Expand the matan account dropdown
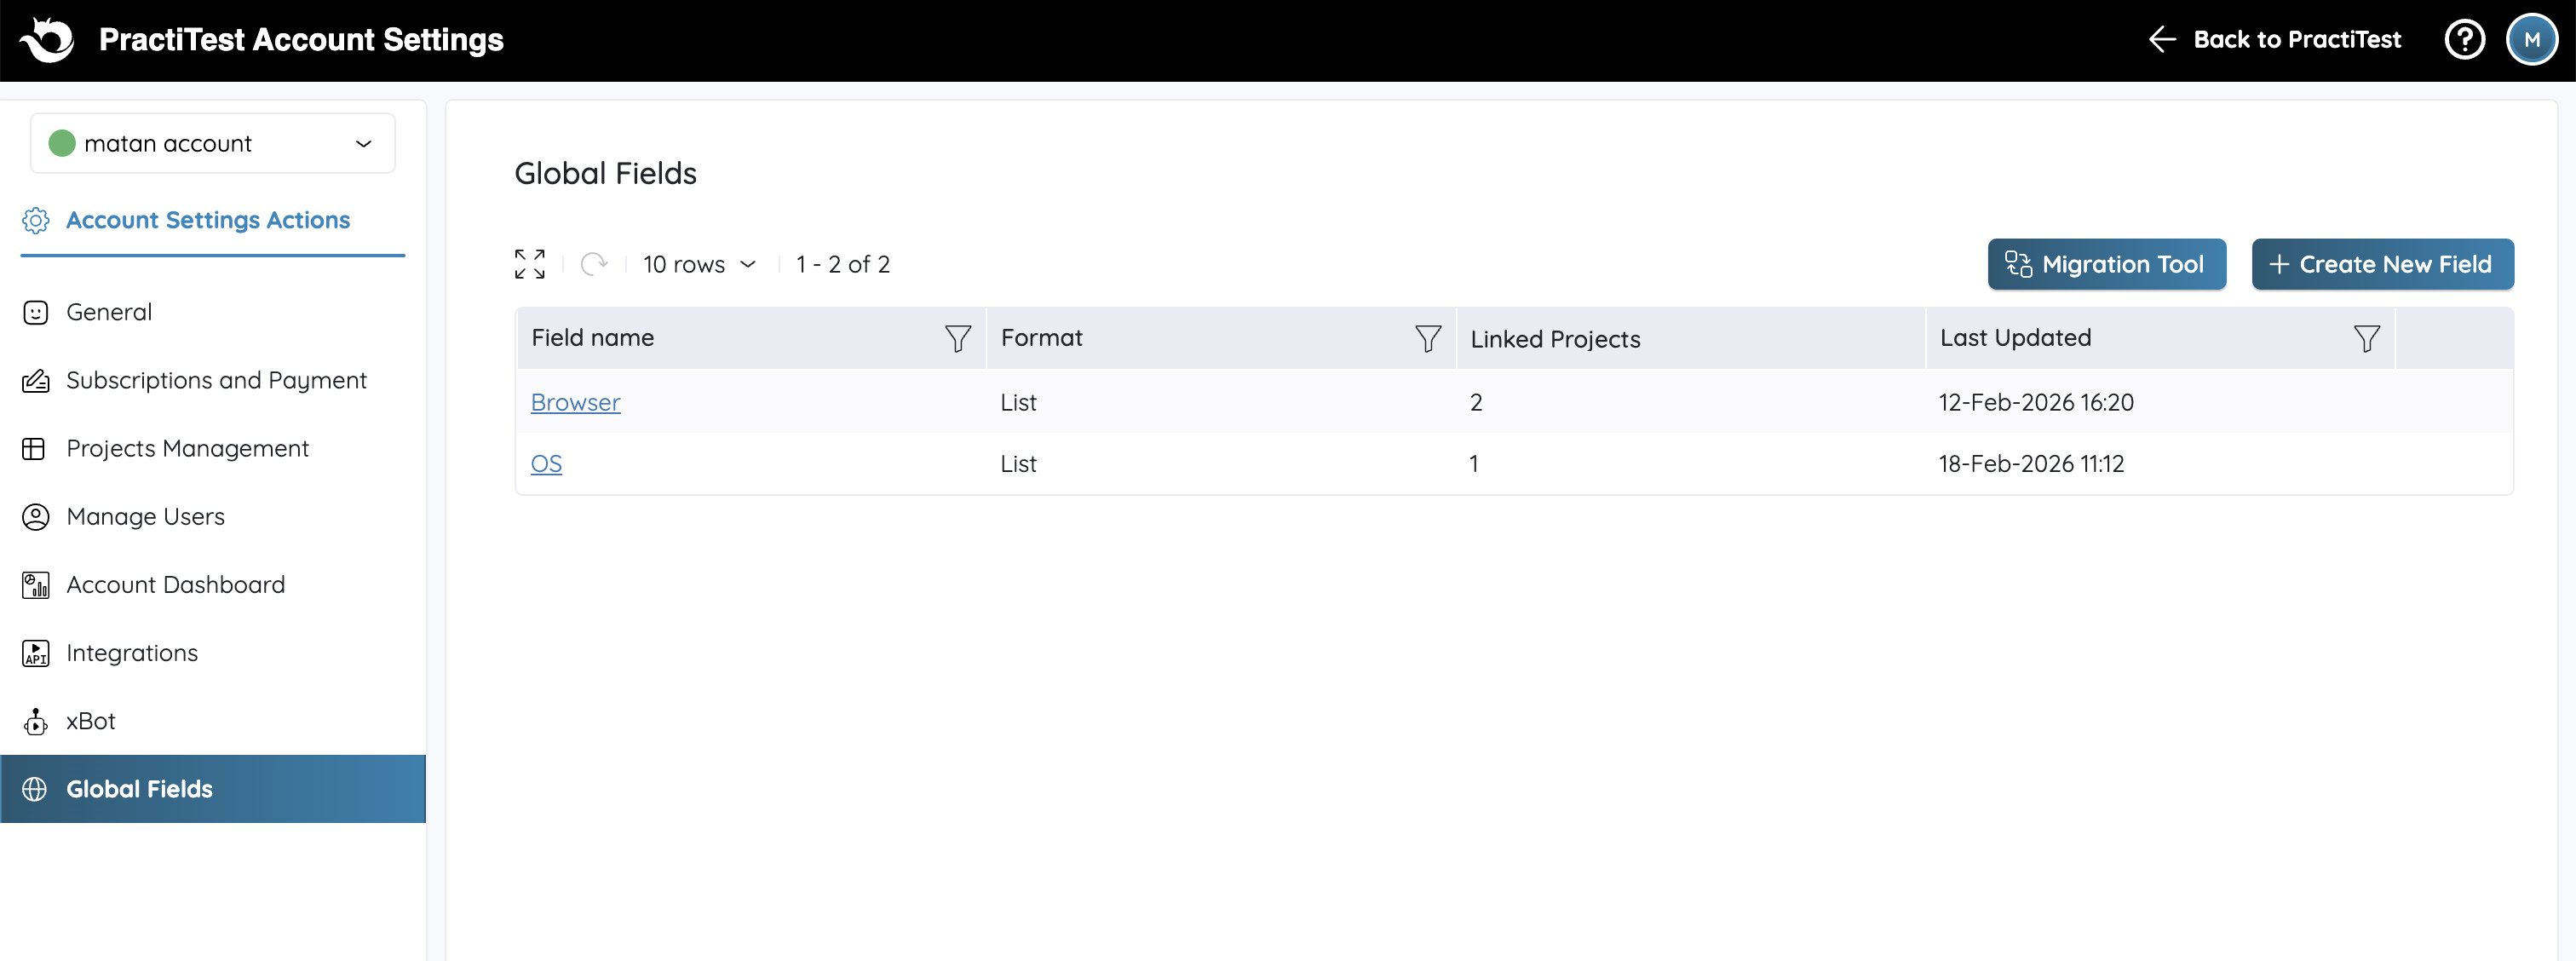 213,144
